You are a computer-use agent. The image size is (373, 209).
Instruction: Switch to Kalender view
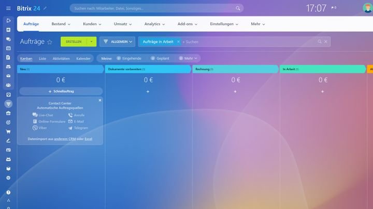pos(83,58)
